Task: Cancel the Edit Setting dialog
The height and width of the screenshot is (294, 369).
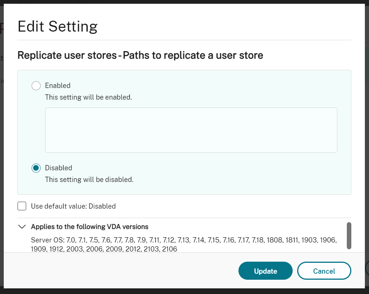Action: (x=324, y=271)
